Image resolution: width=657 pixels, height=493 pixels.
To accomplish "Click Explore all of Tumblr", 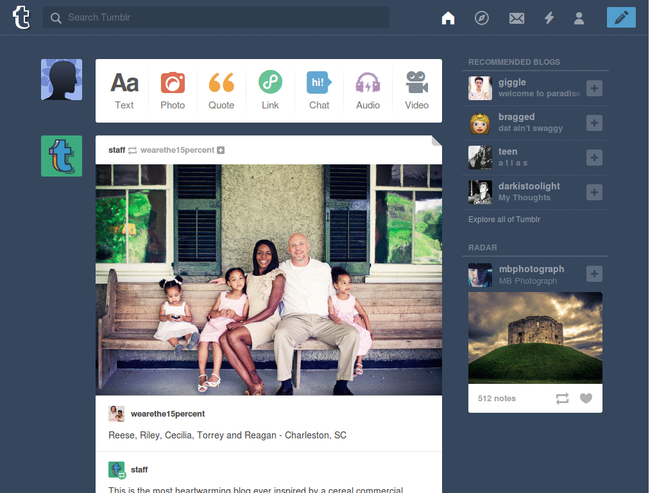I will pos(504,220).
